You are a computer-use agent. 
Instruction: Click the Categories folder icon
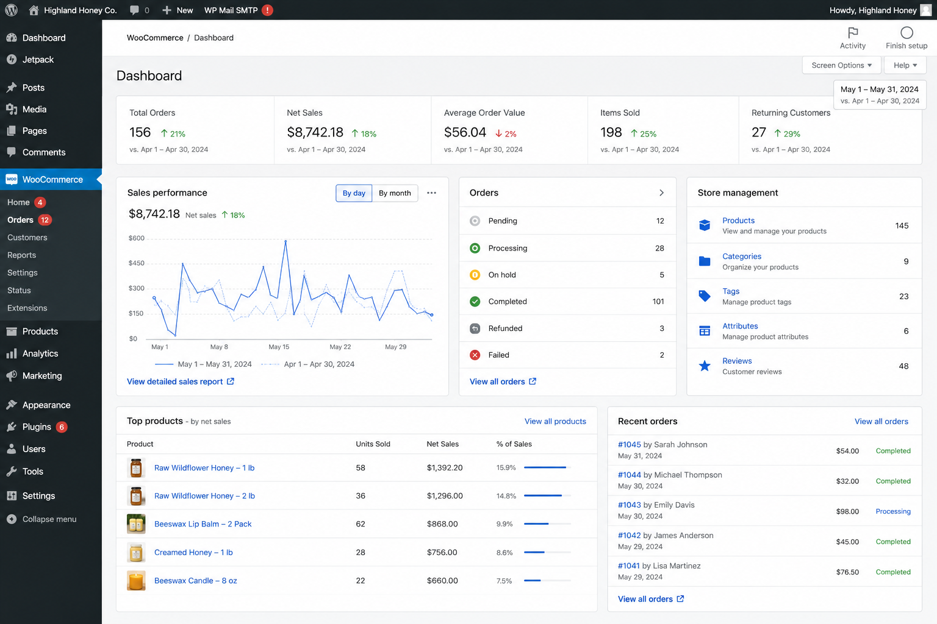coord(705,261)
